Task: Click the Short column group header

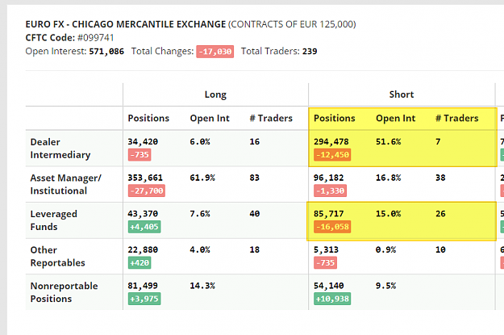Action: pyautogui.click(x=402, y=94)
